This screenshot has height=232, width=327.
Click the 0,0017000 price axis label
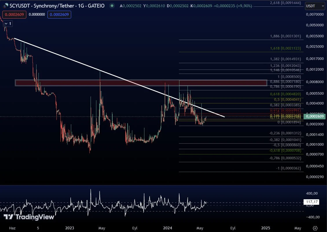(315, 59)
